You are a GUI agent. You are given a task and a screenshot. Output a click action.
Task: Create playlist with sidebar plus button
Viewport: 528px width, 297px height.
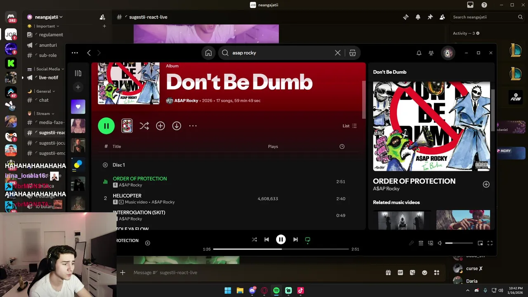[78, 87]
